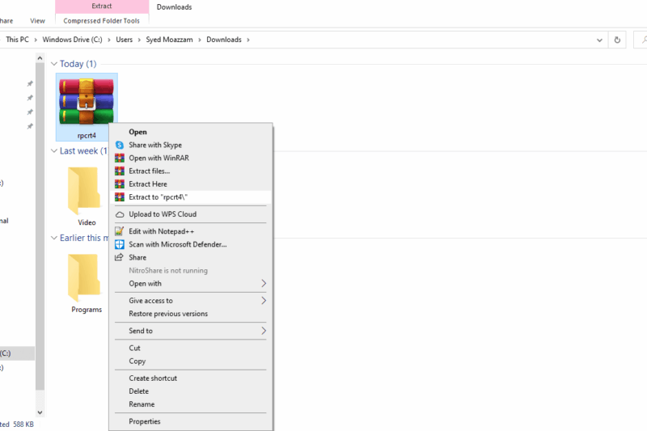This screenshot has height=431, width=647.
Task: Click cloud icon beside Upload to WPS Cloud
Action: pyautogui.click(x=119, y=214)
